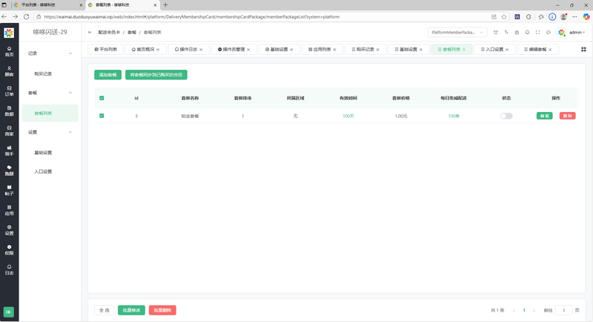Screen dimensions: 593x322
Task: Collapse the 设置 sidebar section
Action: [x=70, y=132]
